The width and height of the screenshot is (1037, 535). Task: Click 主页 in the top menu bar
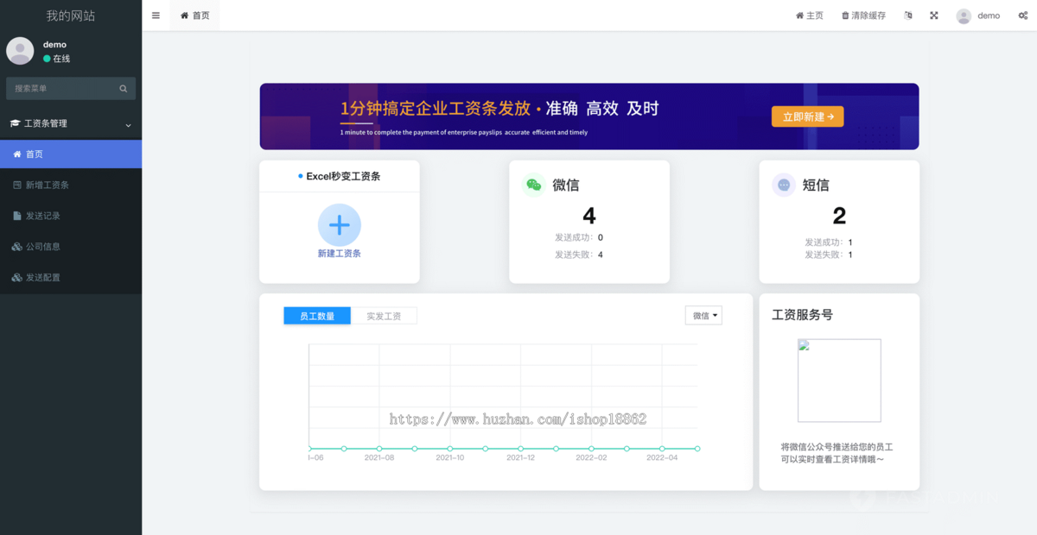point(810,15)
